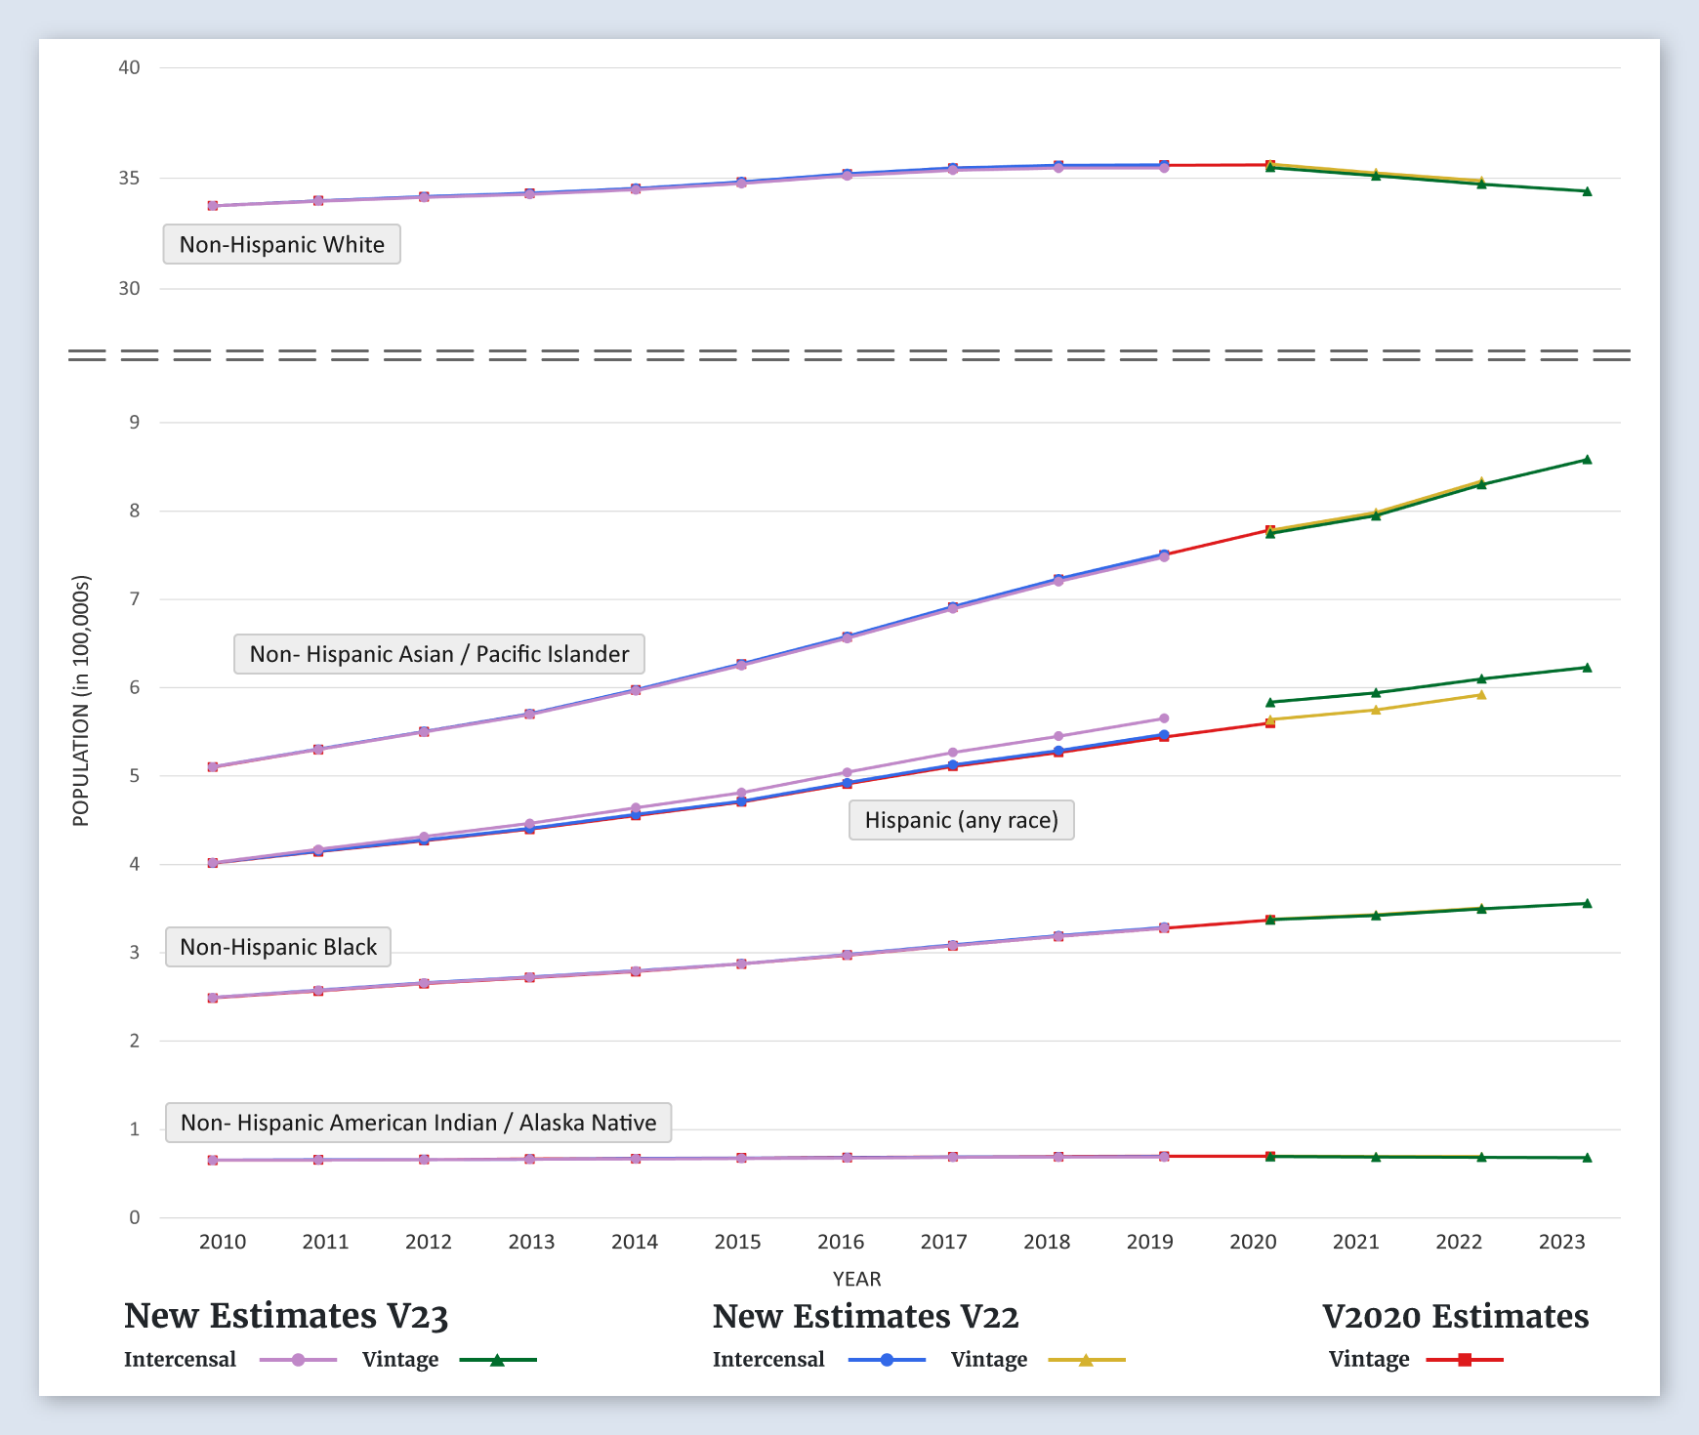Select the 2023 green triangle on the Hispanic line
The image size is (1699, 1435).
point(1587,668)
